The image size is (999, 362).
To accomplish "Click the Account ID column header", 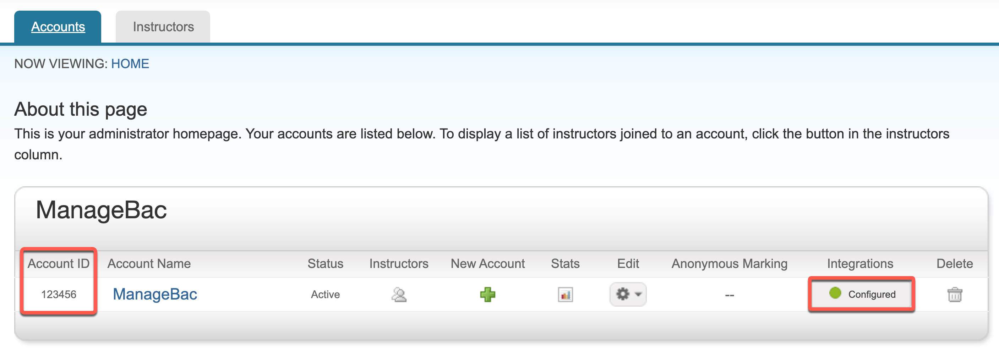I will (x=58, y=264).
